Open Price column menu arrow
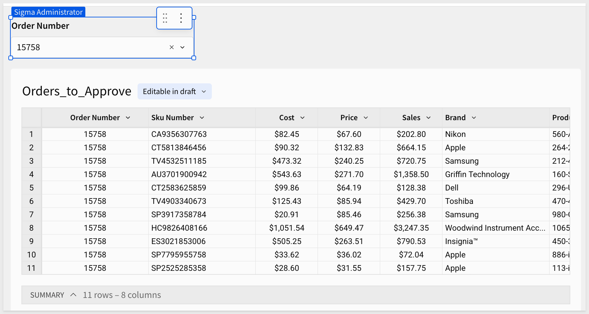 pos(366,118)
